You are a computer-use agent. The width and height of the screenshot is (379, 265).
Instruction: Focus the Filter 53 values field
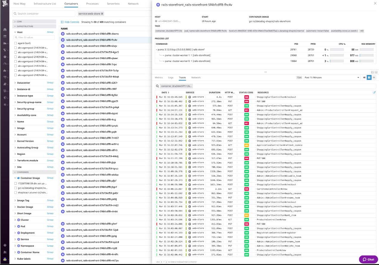[x=34, y=38]
